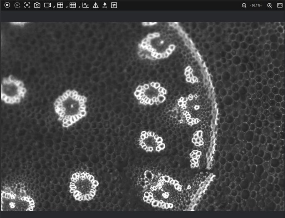Zoom in with the plus magnifier
Image resolution: width=285 pixels, height=218 pixels.
click(269, 5)
